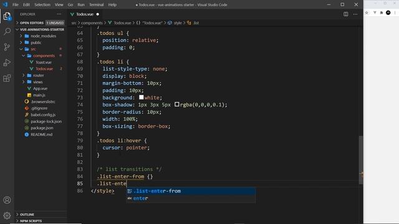Open the Source Control view
This screenshot has width=399, height=224.
coord(7,47)
